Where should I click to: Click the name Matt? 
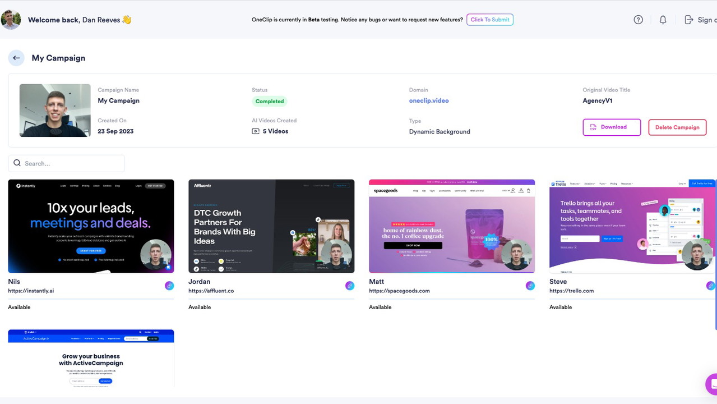click(x=377, y=282)
